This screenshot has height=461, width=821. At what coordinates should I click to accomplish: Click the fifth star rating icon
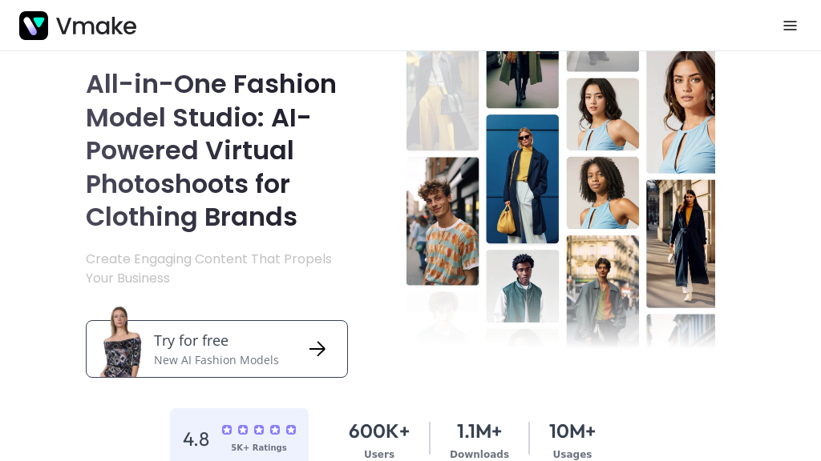coord(291,430)
